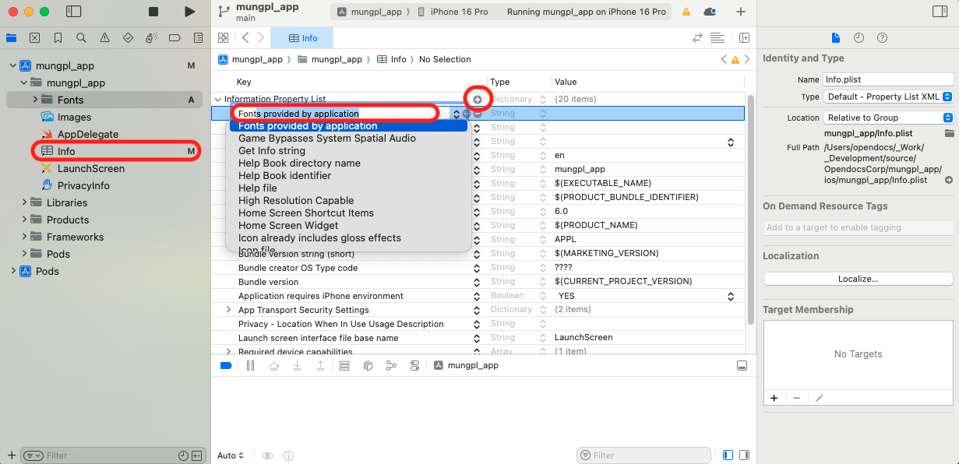Viewport: 959px width, 464px height.
Task: Show the yellow warning in the activity bar
Action: click(686, 12)
